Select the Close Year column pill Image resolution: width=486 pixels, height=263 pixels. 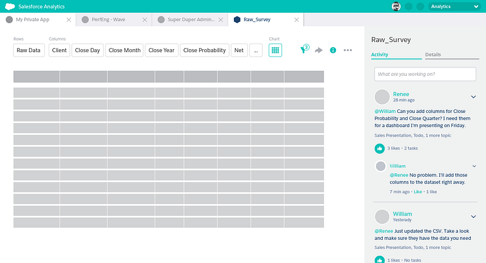click(162, 50)
